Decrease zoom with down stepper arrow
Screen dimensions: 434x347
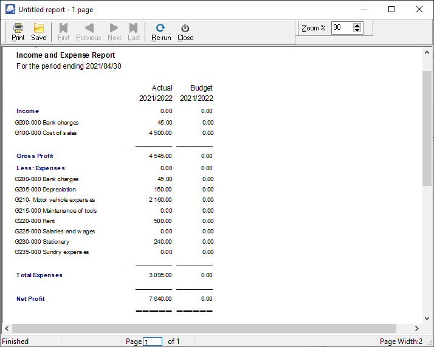click(x=357, y=30)
